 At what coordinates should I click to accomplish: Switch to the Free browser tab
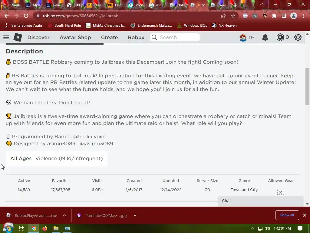tap(94, 5)
